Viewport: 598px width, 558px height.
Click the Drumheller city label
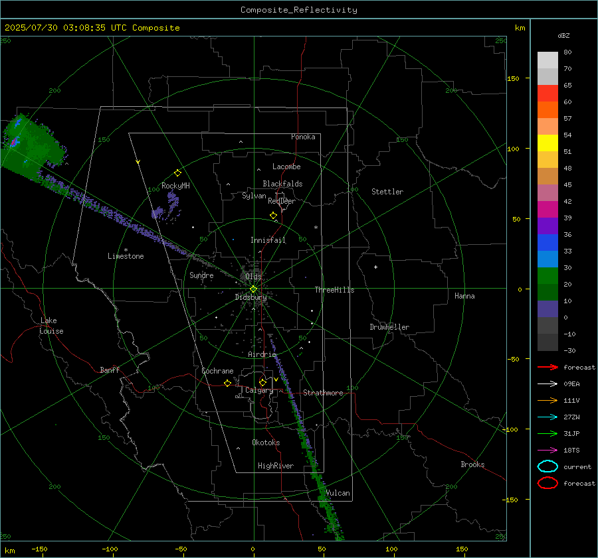(x=389, y=327)
